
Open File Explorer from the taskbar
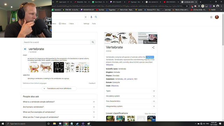55,124
